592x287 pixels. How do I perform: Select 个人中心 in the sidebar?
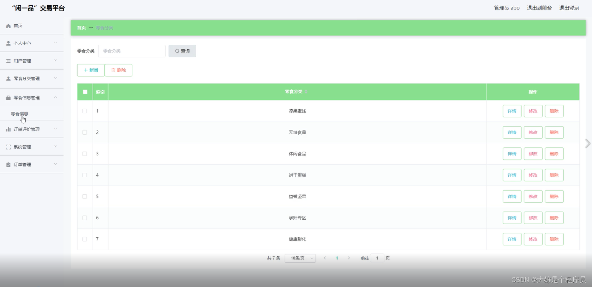pos(22,43)
